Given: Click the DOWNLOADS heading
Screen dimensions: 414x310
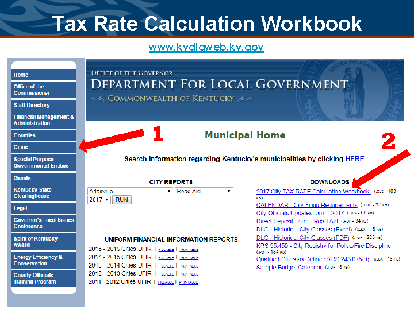Looking at the screenshot, I should pyautogui.click(x=329, y=182).
